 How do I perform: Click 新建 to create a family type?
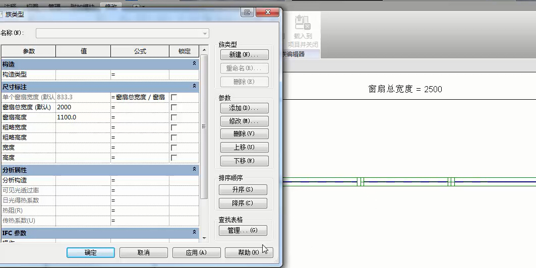coord(244,54)
